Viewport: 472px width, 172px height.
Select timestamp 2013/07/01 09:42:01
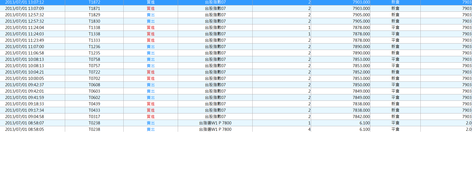pyautogui.click(x=25, y=91)
